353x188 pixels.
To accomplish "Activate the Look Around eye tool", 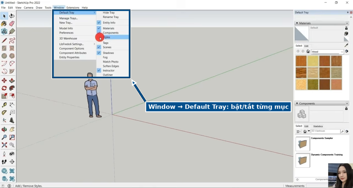I will 12,154.
